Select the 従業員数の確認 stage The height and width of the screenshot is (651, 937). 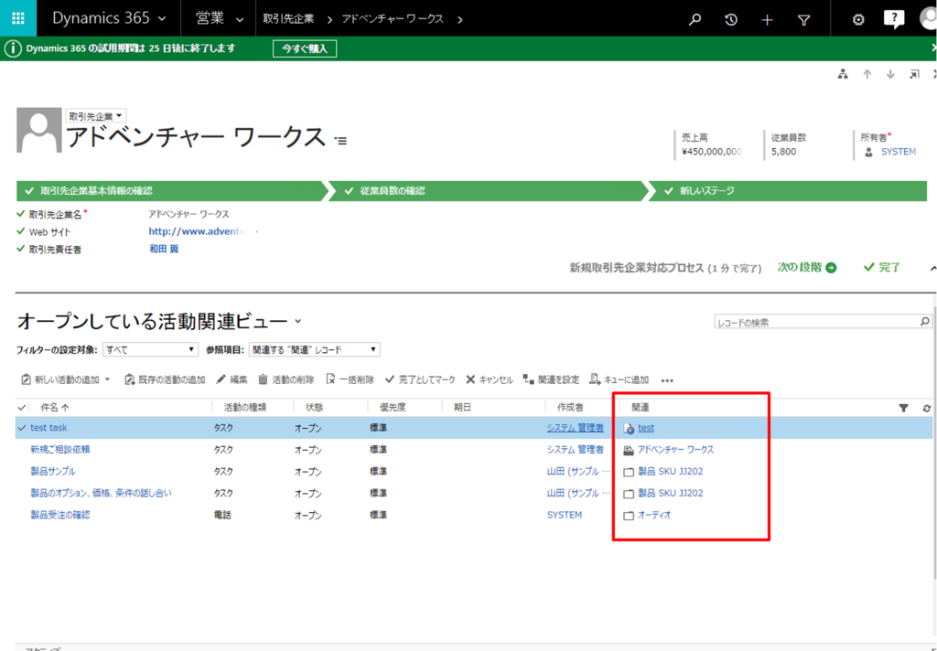click(x=489, y=191)
